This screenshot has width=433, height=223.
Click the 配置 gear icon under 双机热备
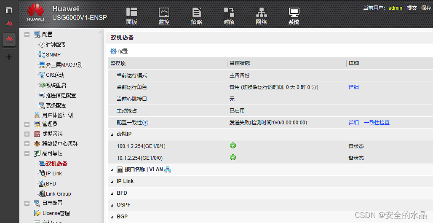pos(113,51)
